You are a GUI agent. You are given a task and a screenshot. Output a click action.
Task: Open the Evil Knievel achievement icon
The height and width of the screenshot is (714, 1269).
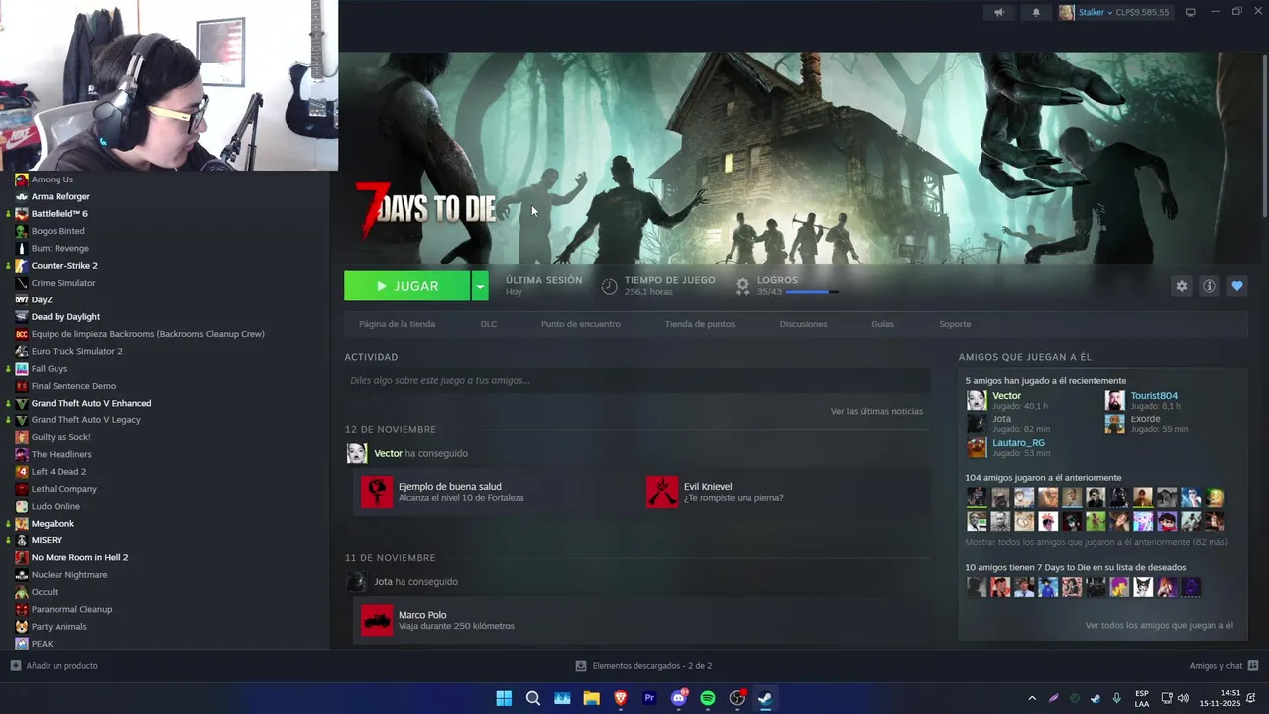tap(662, 492)
